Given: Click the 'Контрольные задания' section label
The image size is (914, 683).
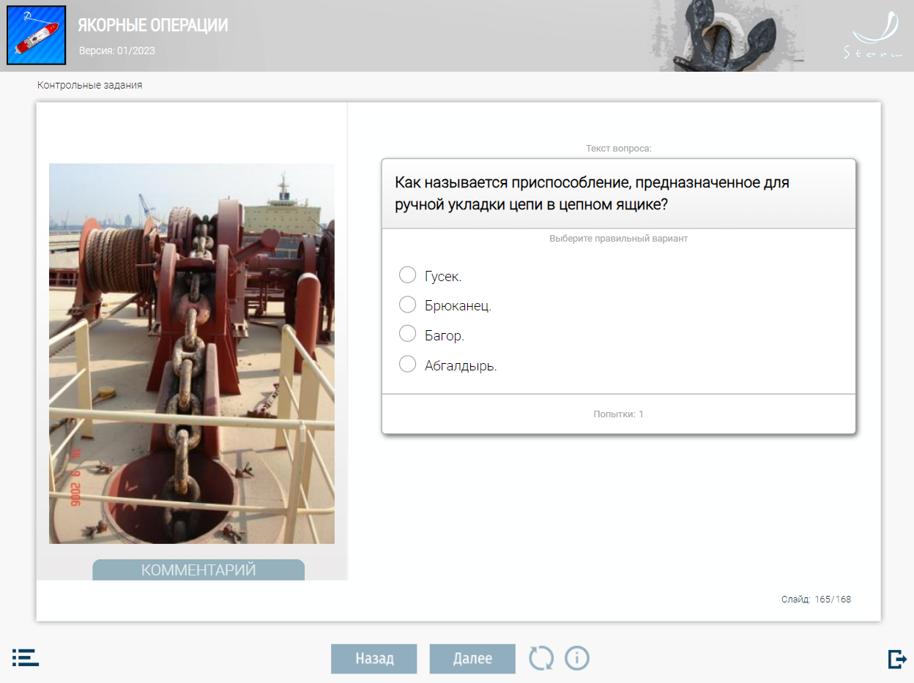Looking at the screenshot, I should (90, 85).
